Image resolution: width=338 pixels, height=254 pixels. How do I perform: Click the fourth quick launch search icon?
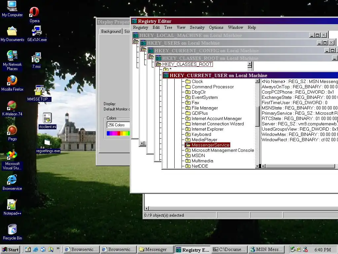pos(51,249)
